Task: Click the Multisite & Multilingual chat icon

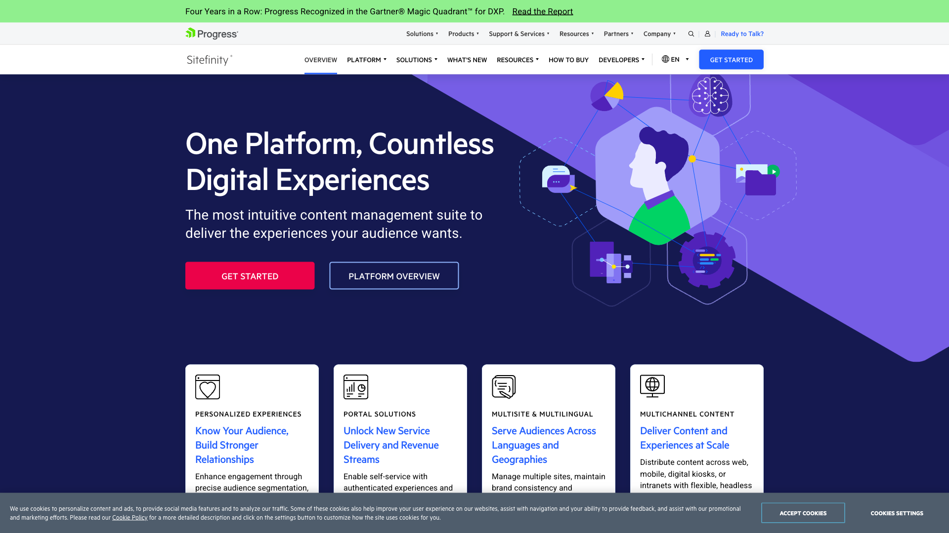Action: click(504, 387)
